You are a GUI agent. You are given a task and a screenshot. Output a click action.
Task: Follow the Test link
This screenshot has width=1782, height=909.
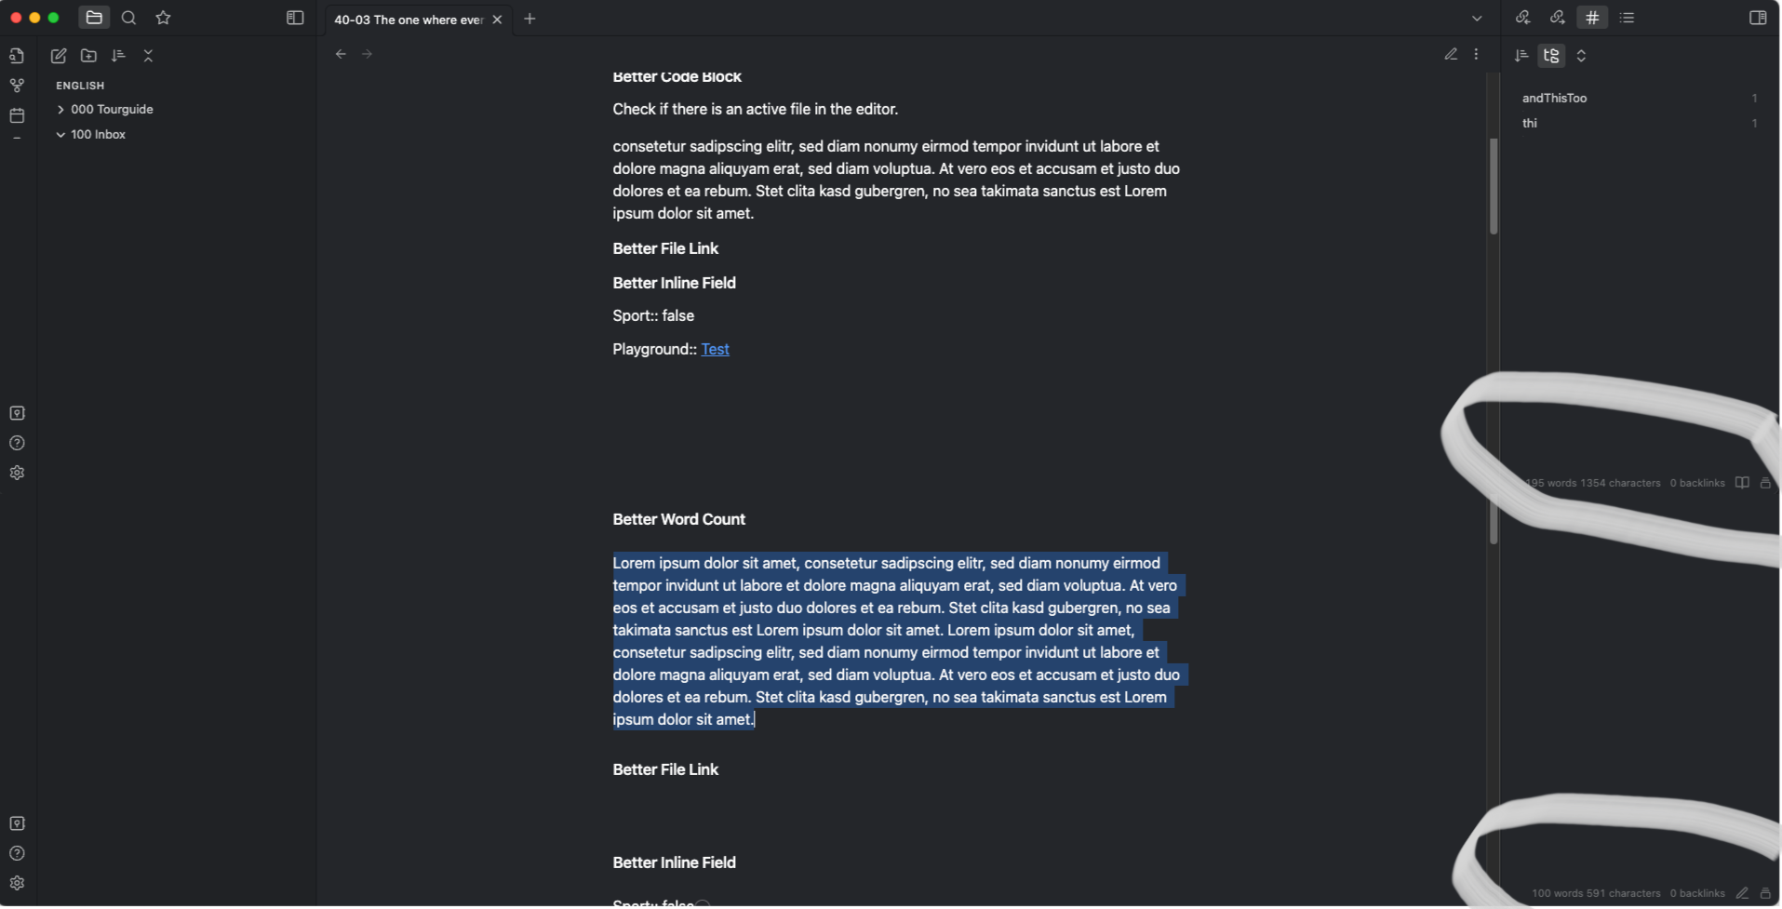pos(715,349)
